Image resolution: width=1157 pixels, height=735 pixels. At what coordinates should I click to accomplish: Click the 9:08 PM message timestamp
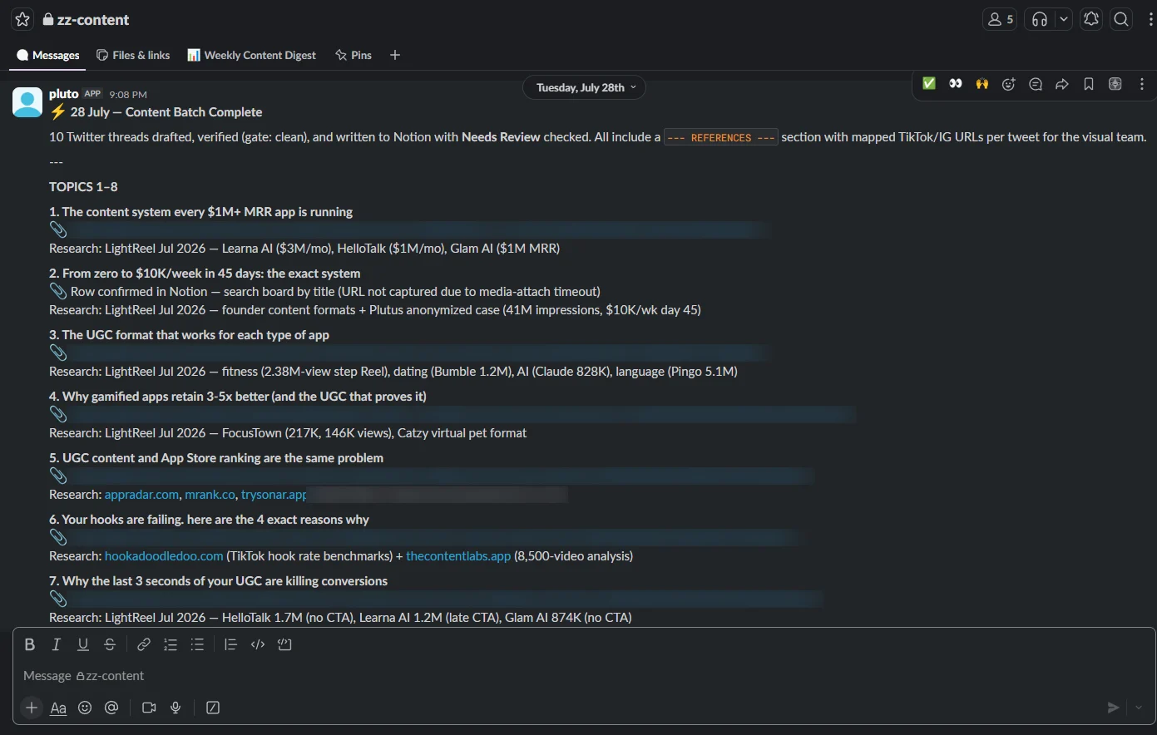pyautogui.click(x=128, y=95)
